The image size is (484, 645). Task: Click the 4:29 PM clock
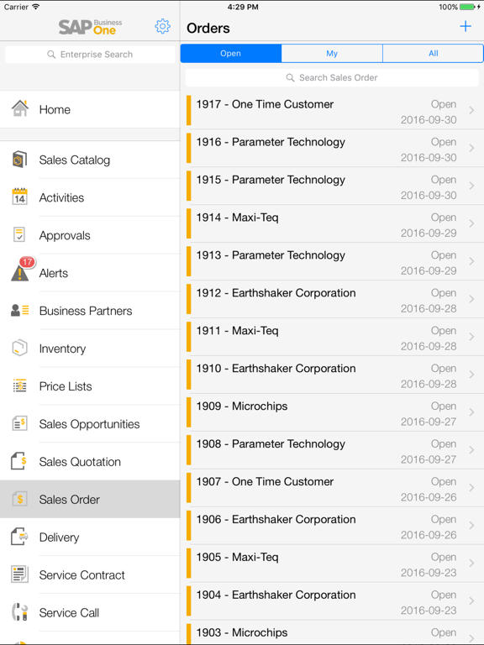243,7
